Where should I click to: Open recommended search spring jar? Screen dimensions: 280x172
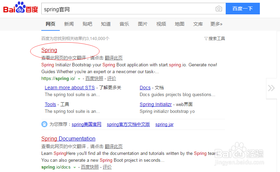pos(165,124)
